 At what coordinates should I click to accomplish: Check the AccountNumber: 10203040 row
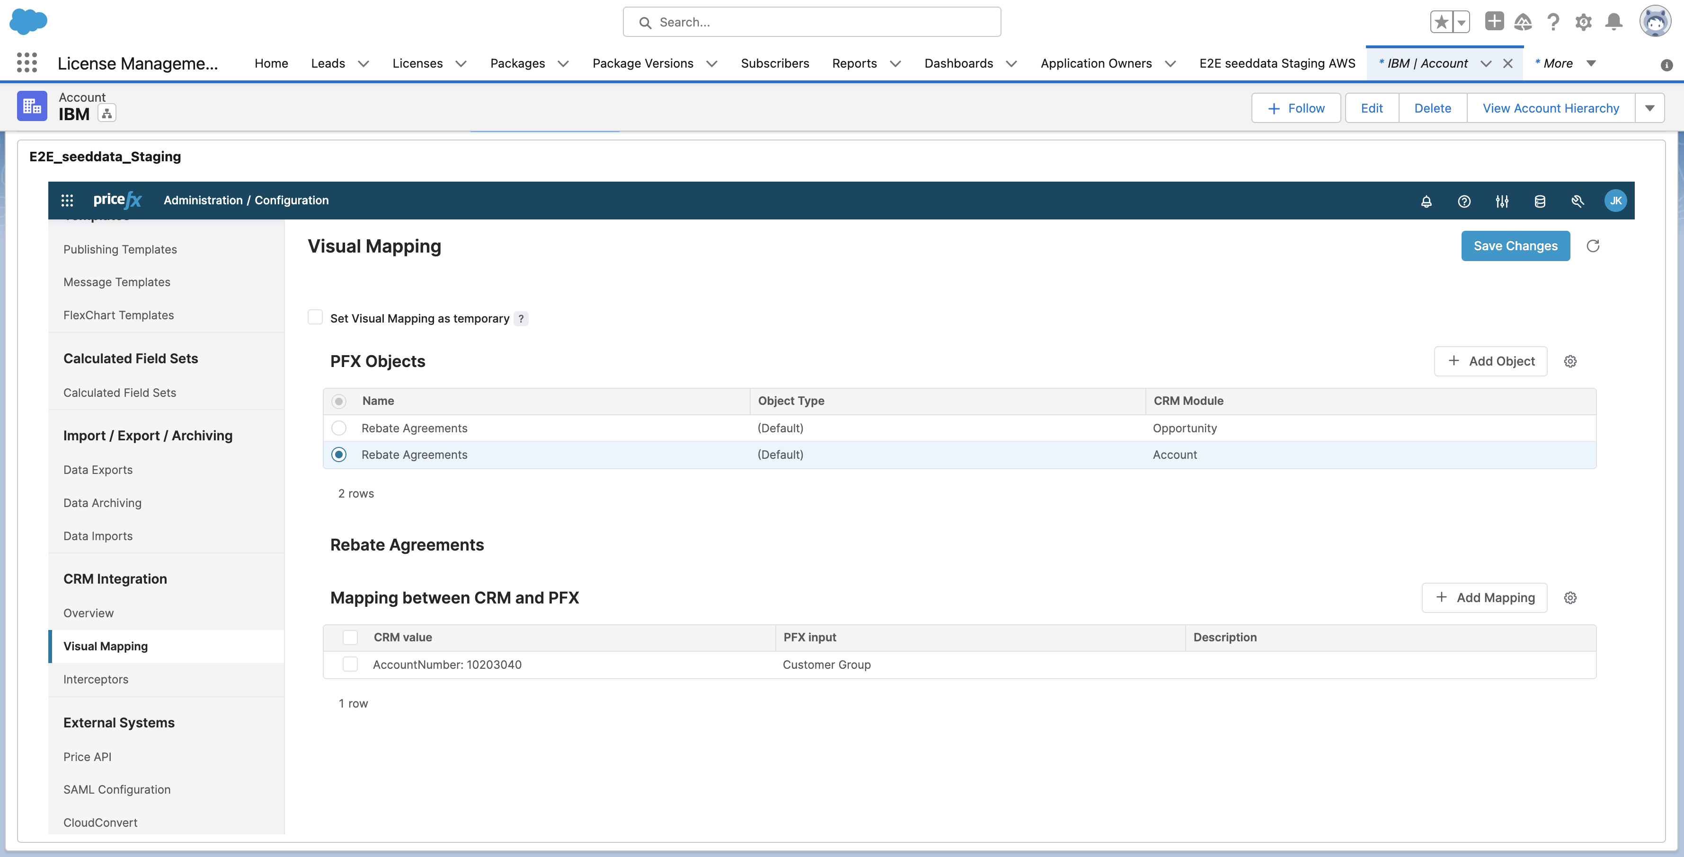click(350, 664)
